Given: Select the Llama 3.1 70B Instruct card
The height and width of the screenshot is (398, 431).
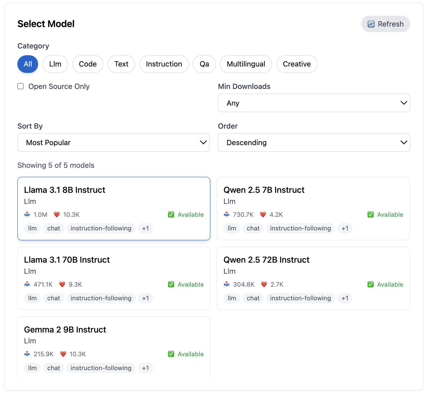Looking at the screenshot, I should pyautogui.click(x=114, y=278).
